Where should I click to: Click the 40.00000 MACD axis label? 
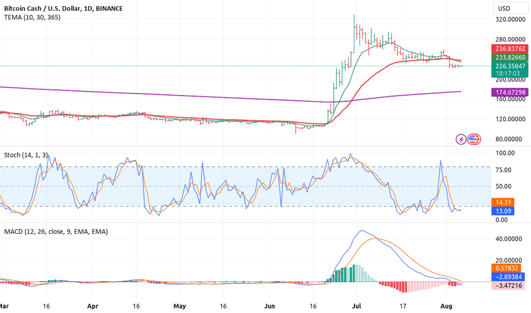click(x=509, y=238)
